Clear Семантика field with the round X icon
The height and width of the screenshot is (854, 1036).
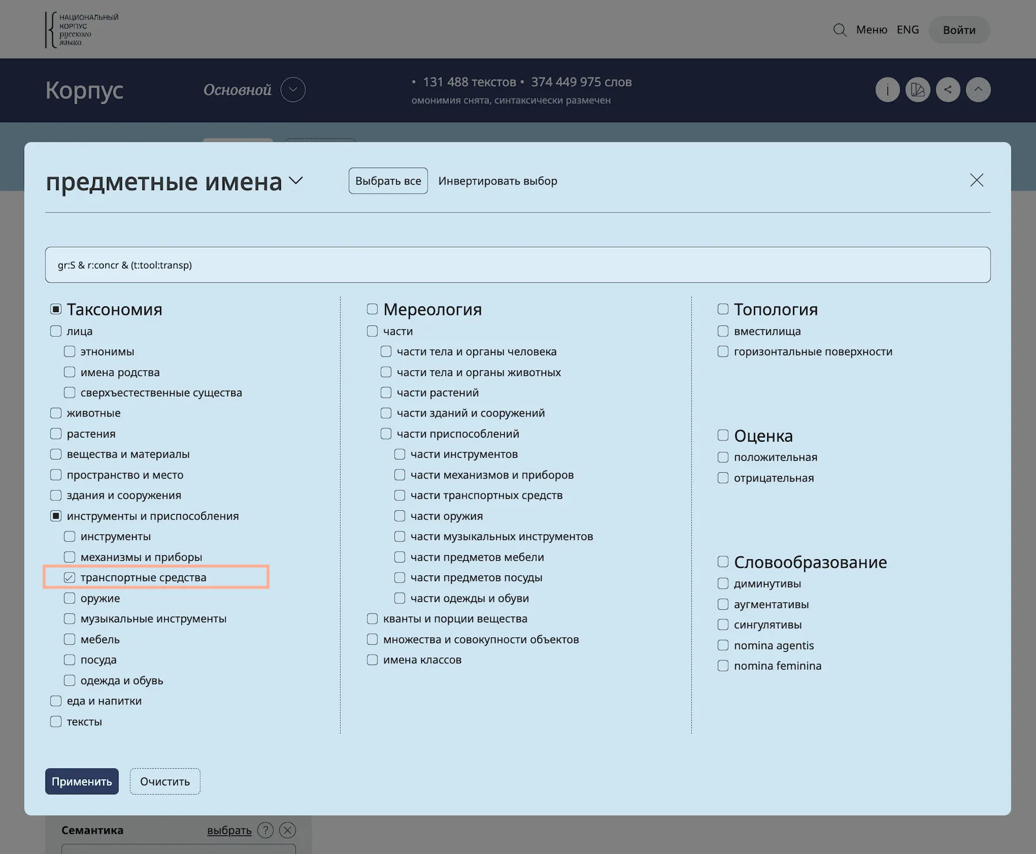287,830
